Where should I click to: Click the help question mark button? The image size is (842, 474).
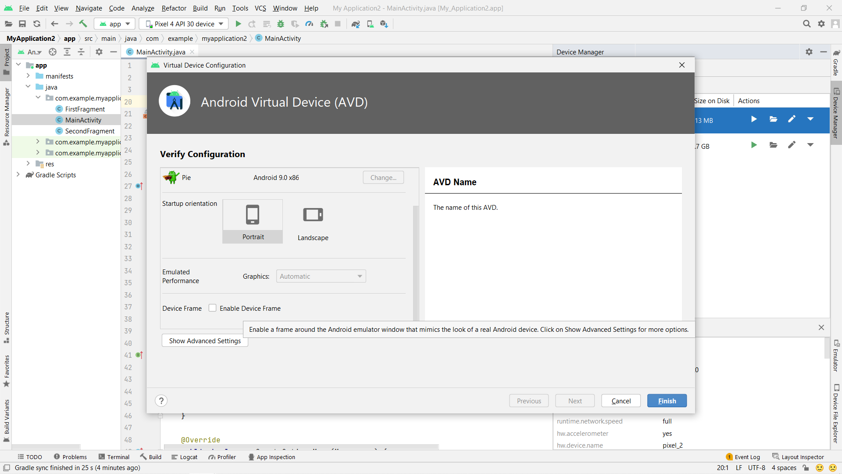pyautogui.click(x=161, y=401)
